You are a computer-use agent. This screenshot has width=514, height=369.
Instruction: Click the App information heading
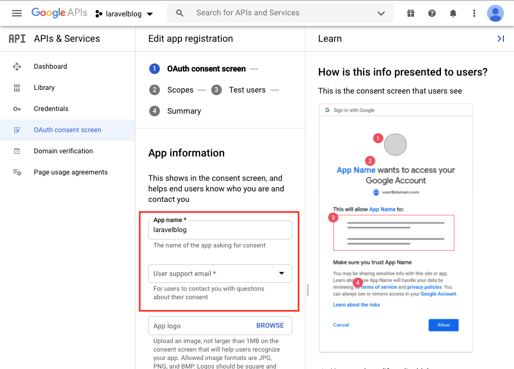point(186,153)
